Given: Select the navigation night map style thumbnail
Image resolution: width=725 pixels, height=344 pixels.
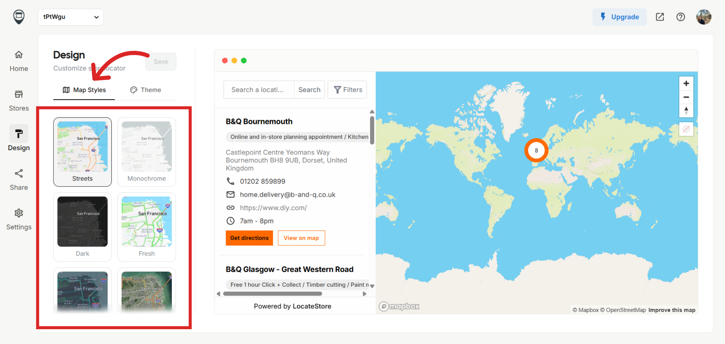Looking at the screenshot, I should pyautogui.click(x=82, y=291).
